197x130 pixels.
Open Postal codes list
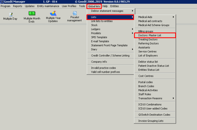155,82
